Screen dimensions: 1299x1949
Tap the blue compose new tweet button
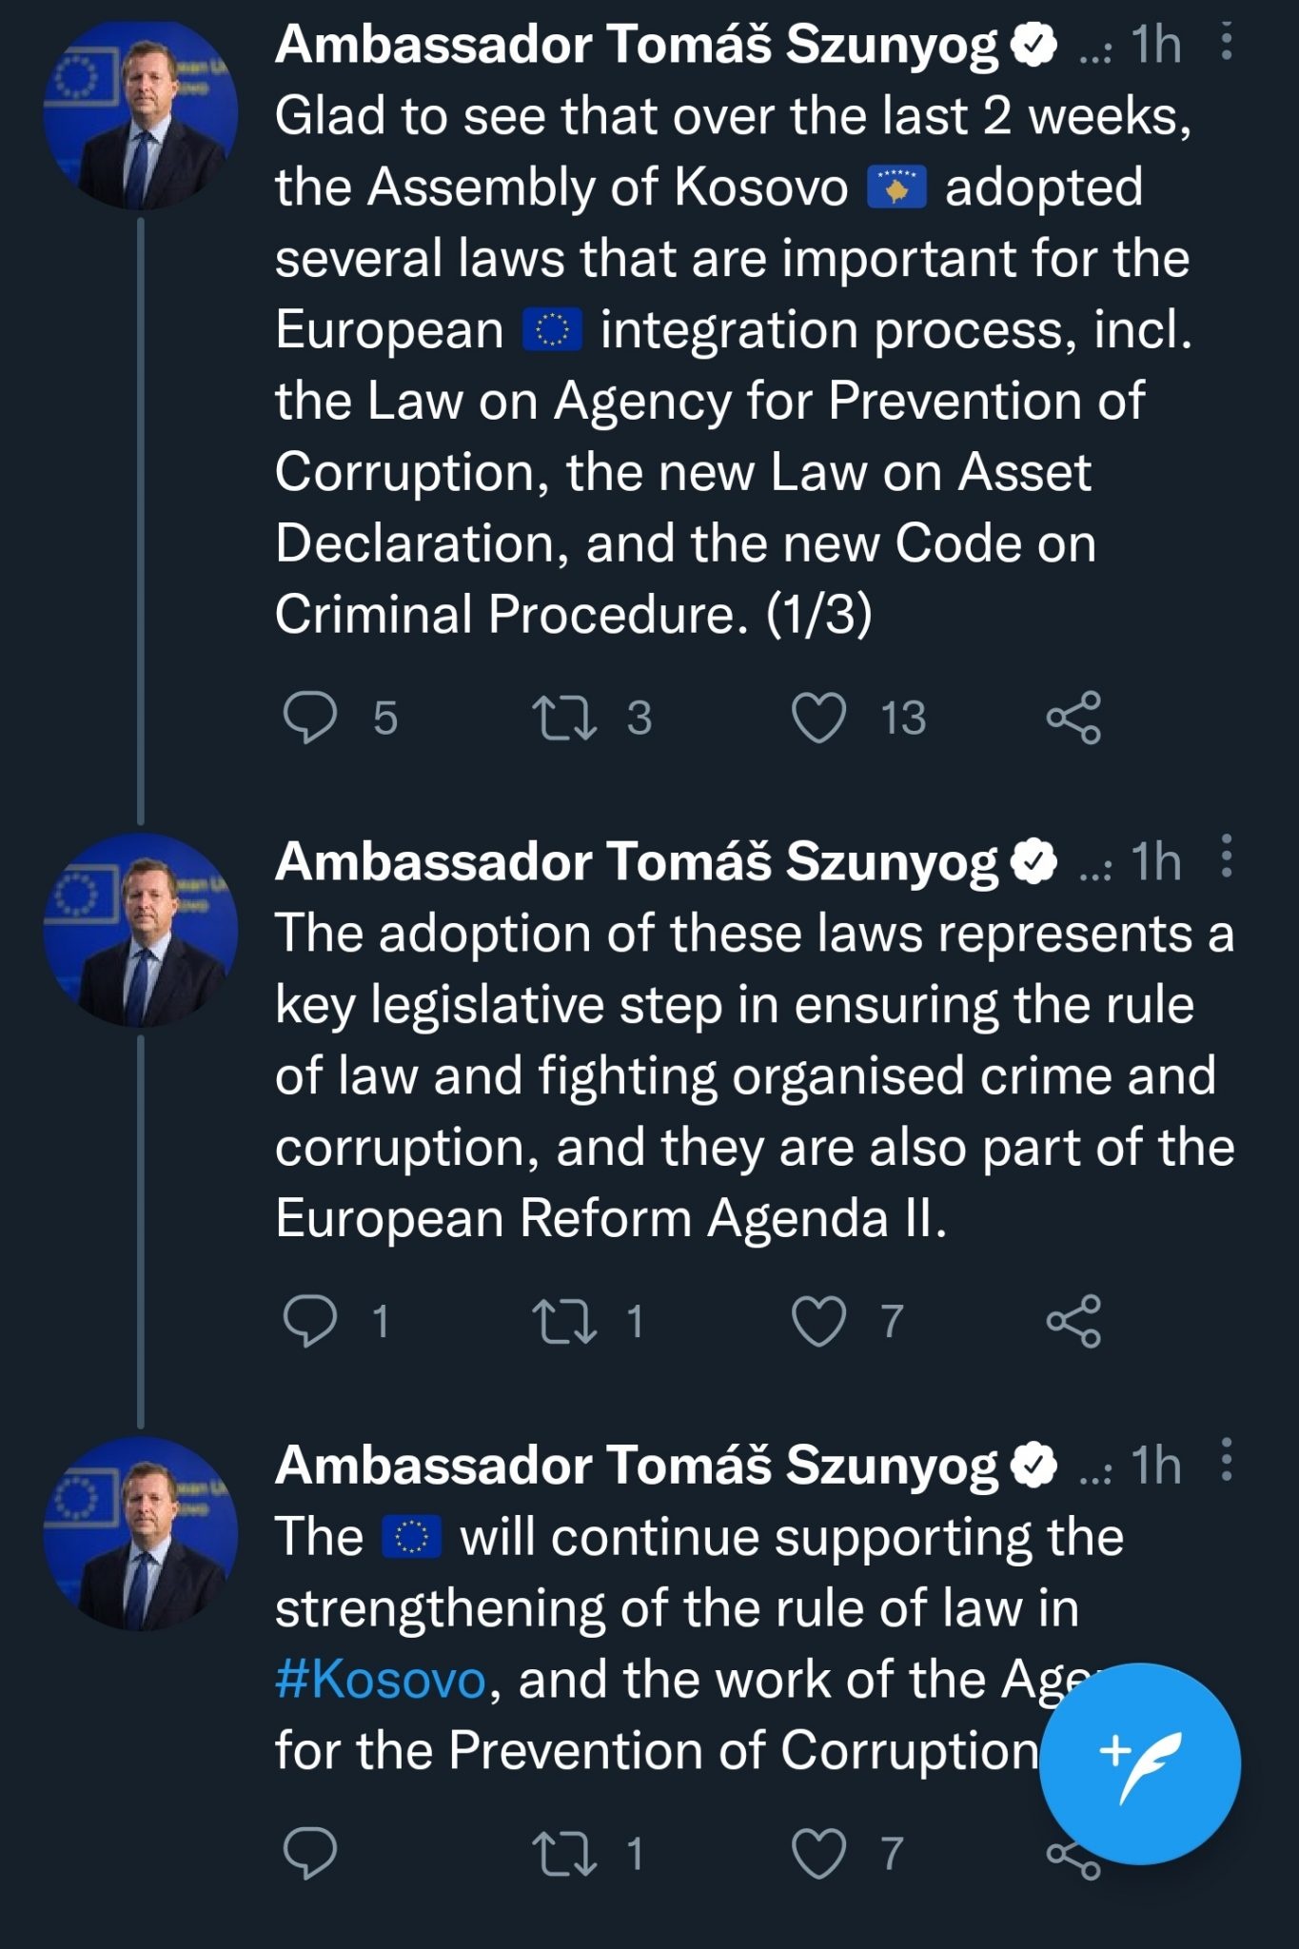coord(1139,1762)
